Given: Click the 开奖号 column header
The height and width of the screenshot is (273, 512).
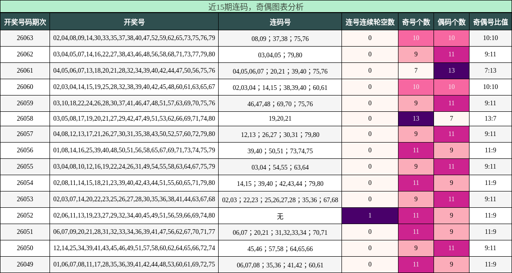Looking at the screenshot, I should pos(135,21).
